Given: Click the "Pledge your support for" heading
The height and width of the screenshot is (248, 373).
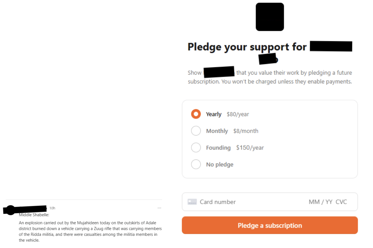Looking at the screenshot, I should (x=247, y=47).
